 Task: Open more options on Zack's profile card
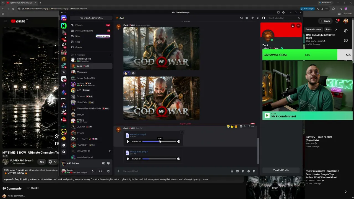298,26
